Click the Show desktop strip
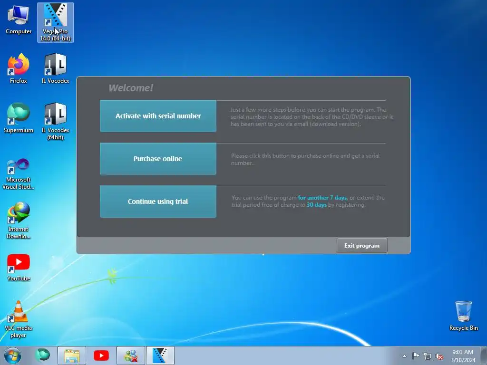The image size is (487, 365). [x=484, y=355]
